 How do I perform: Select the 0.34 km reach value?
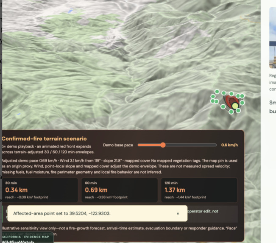pyautogui.click(x=17, y=190)
